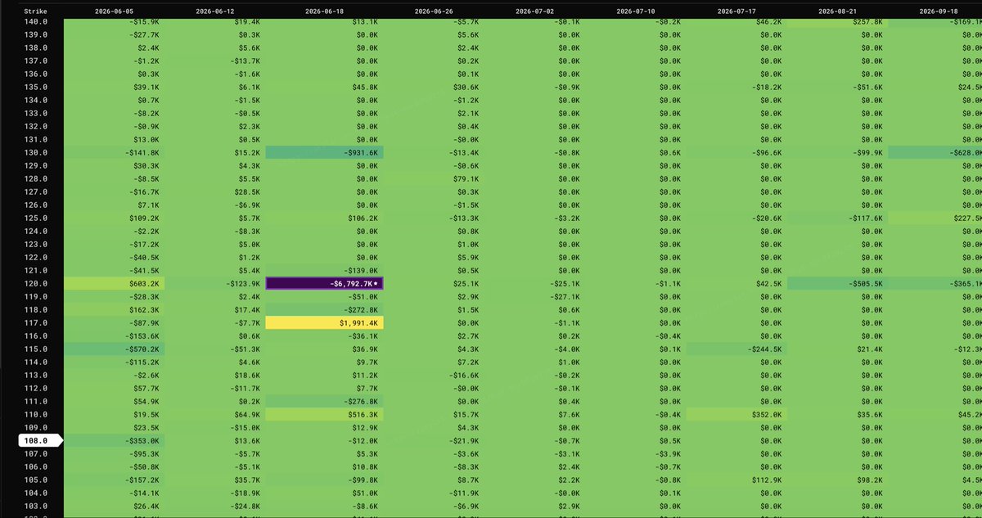The width and height of the screenshot is (982, 518).
Task: Click the $162.3K cell at strike 118.0
Action: [115, 309]
